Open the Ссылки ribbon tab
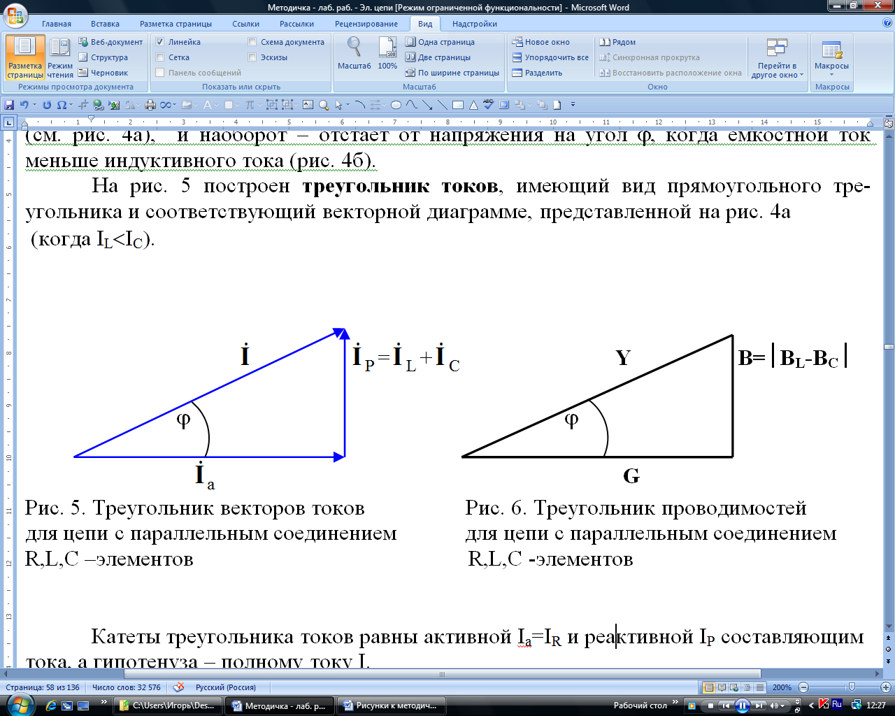Screen dimensions: 895x716 click(x=246, y=24)
